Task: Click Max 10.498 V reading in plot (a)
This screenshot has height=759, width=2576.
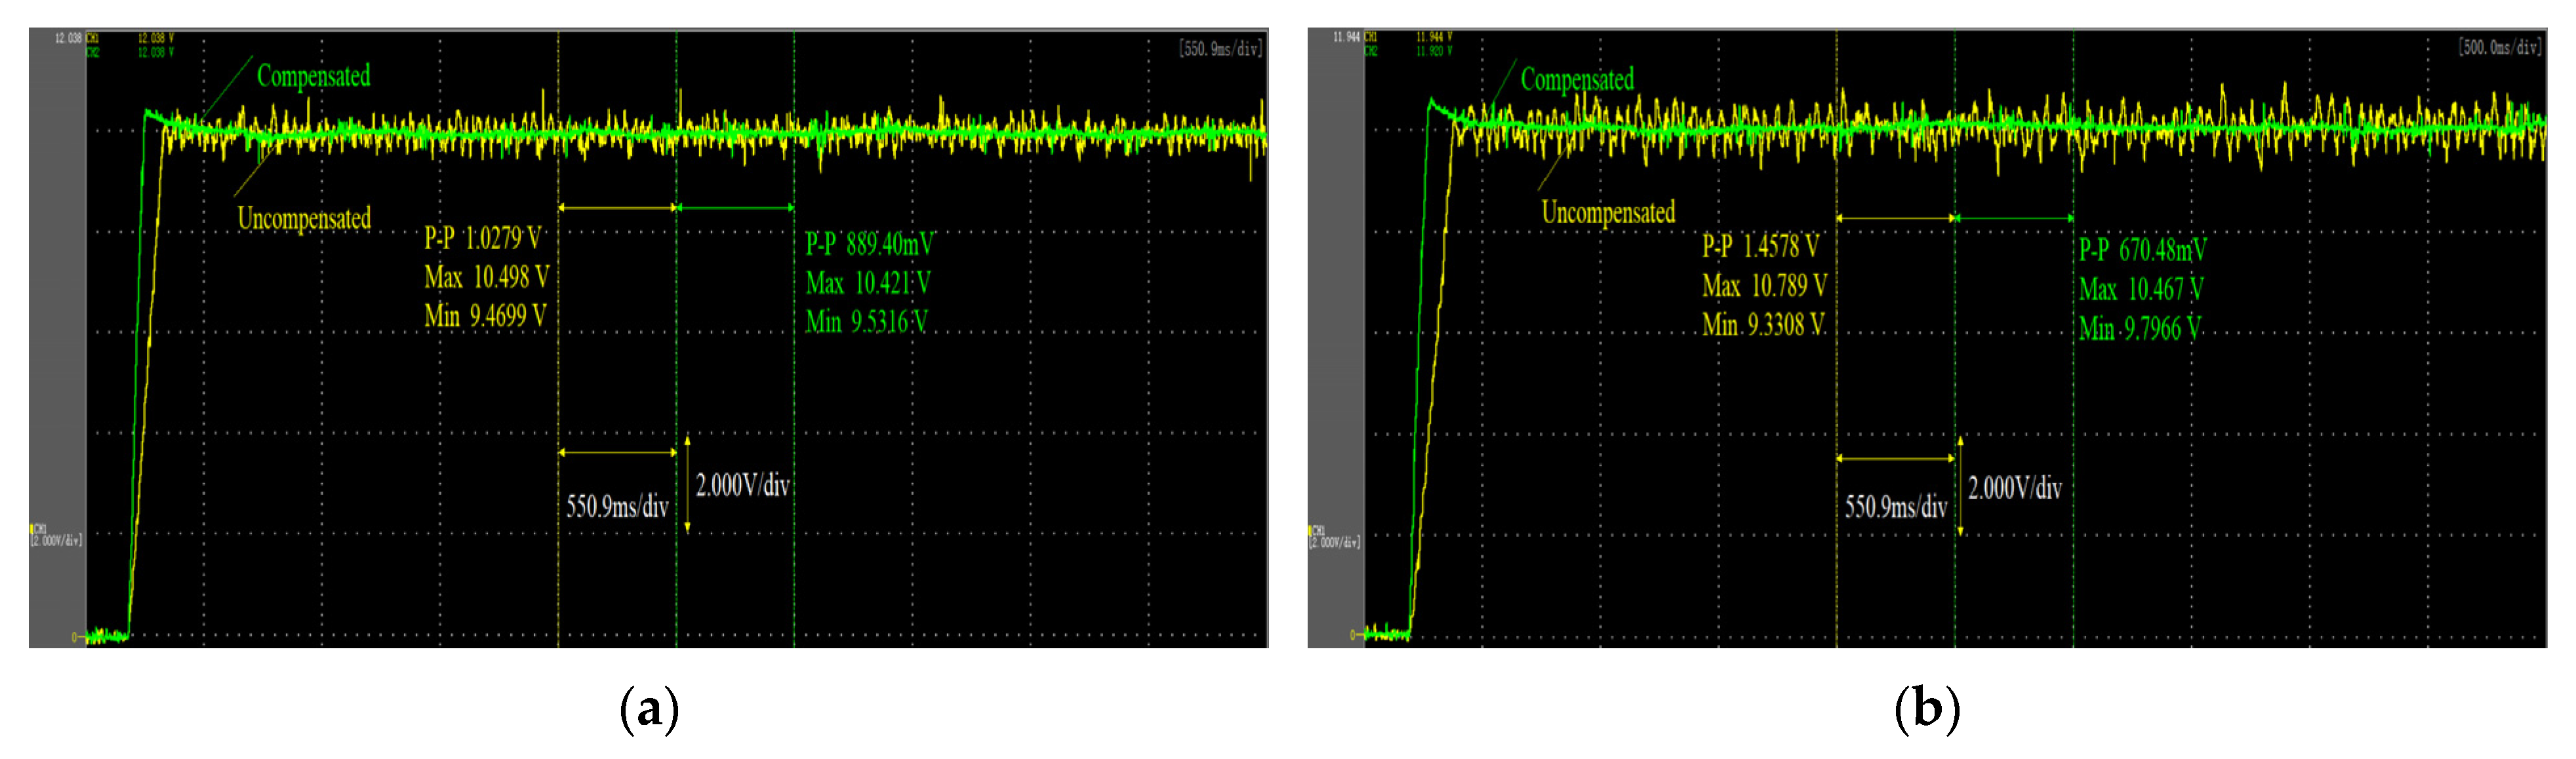Action: (x=486, y=277)
